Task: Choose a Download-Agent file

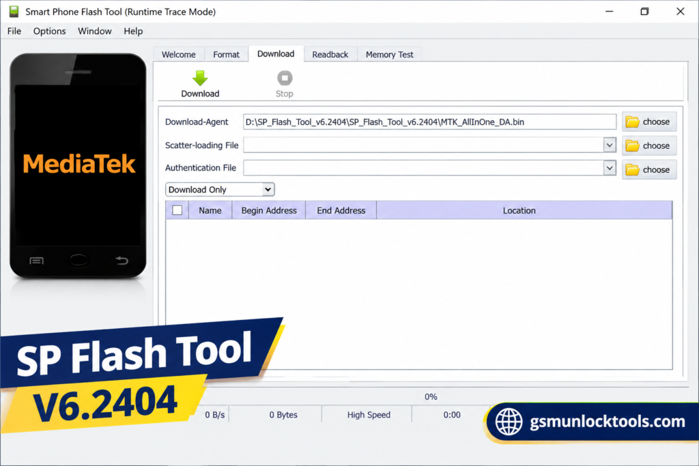Action: click(649, 121)
